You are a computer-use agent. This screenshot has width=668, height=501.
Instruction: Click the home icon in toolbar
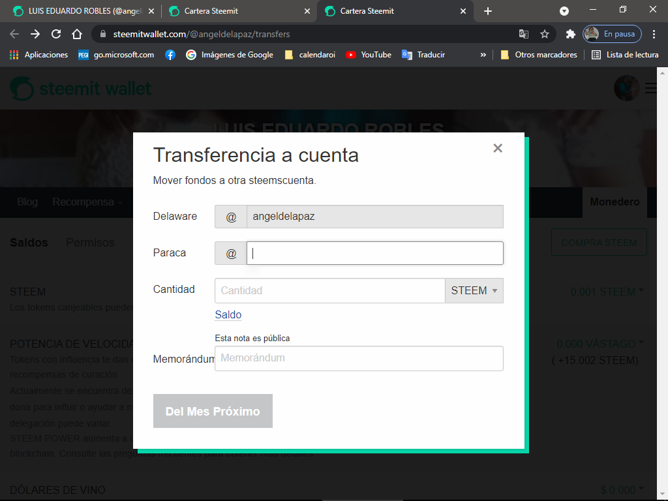tap(77, 34)
